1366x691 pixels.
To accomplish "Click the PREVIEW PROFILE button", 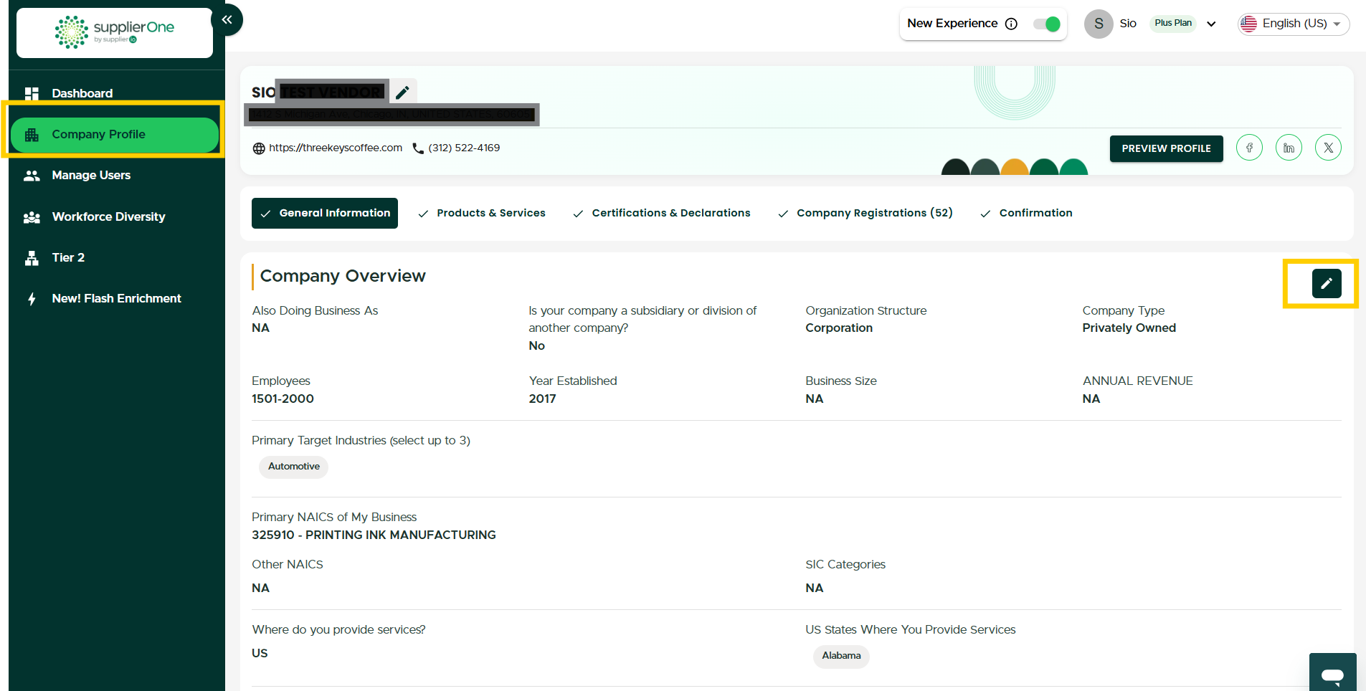I will tap(1166, 148).
